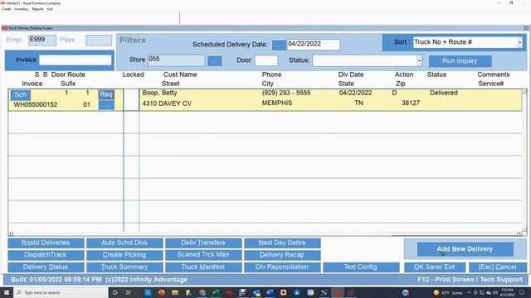
Task: Click the red Infinity app taskbar icon
Action: [x=229, y=292]
